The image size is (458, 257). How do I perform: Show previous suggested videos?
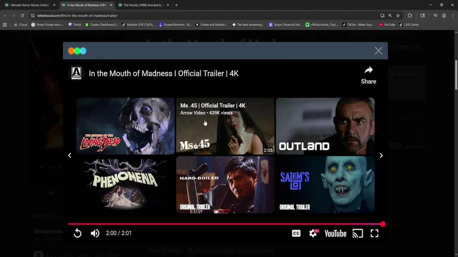click(x=70, y=155)
